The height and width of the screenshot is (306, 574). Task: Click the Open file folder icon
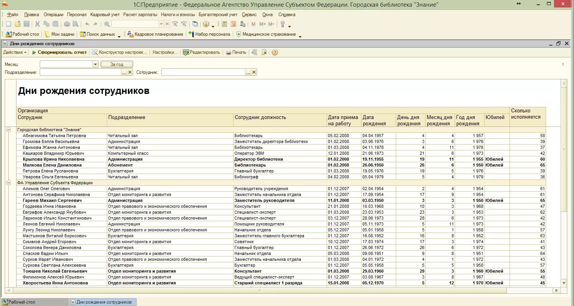tap(17, 24)
